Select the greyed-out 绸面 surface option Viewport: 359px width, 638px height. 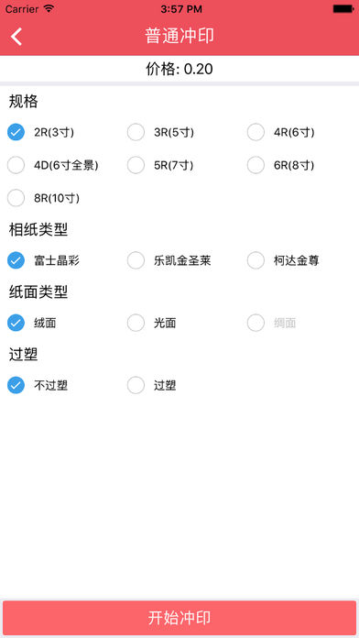click(272, 323)
